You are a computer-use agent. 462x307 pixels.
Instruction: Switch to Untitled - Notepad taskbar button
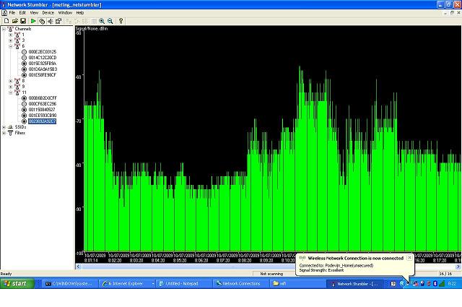pyautogui.click(x=184, y=284)
